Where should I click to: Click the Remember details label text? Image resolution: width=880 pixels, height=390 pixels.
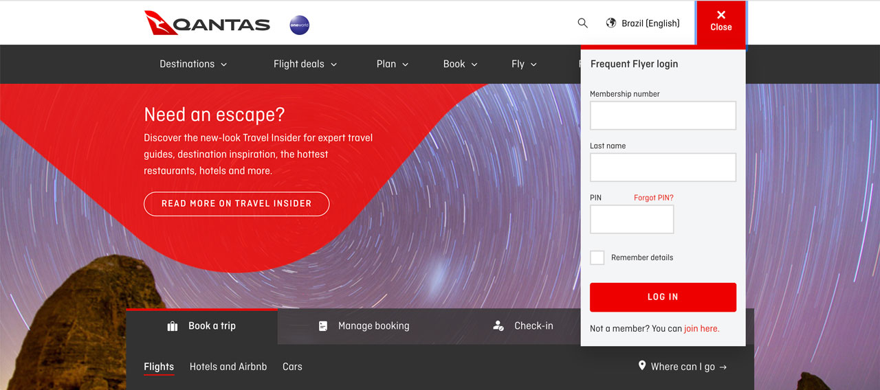[x=642, y=257]
